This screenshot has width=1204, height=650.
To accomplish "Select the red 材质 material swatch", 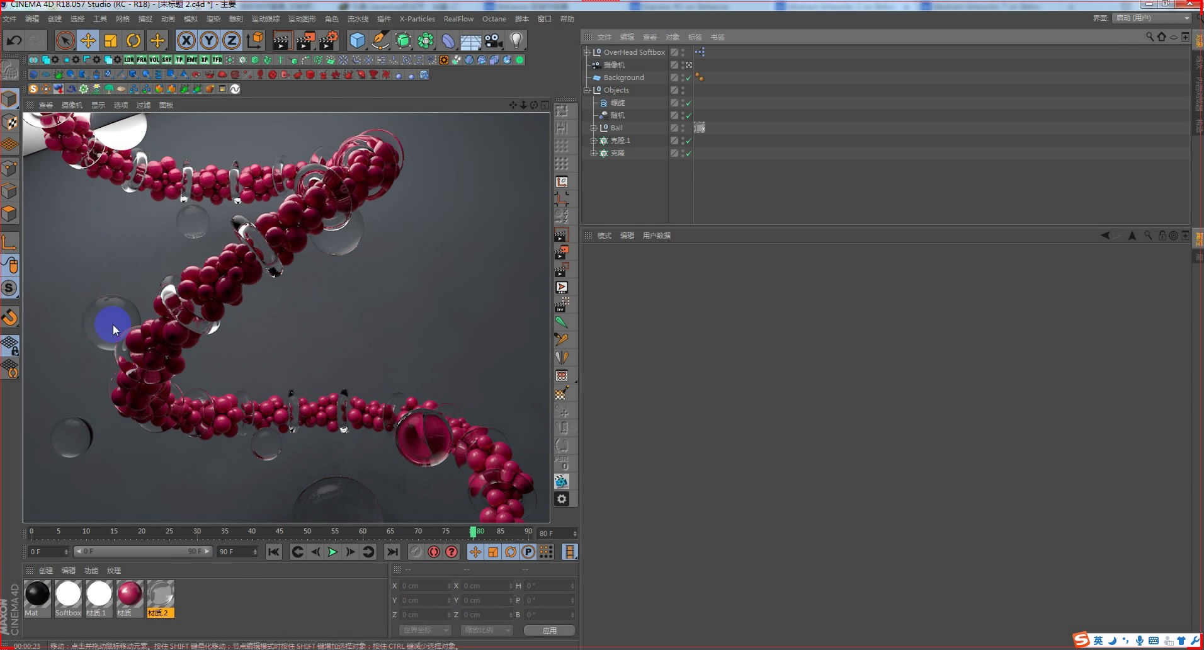I will [130, 598].
